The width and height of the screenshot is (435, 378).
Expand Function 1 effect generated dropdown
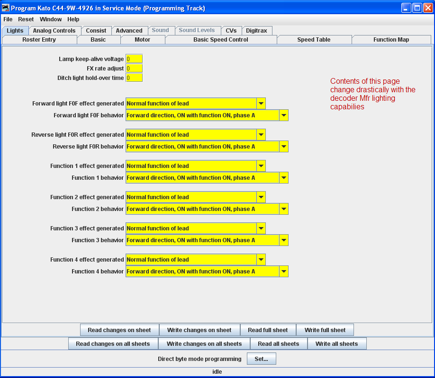pos(261,166)
